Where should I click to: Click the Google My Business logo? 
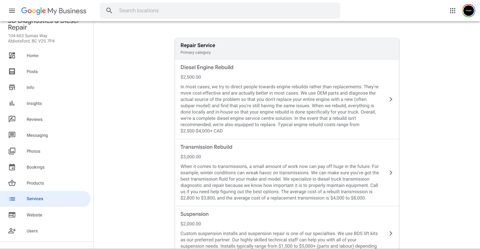coord(54,11)
